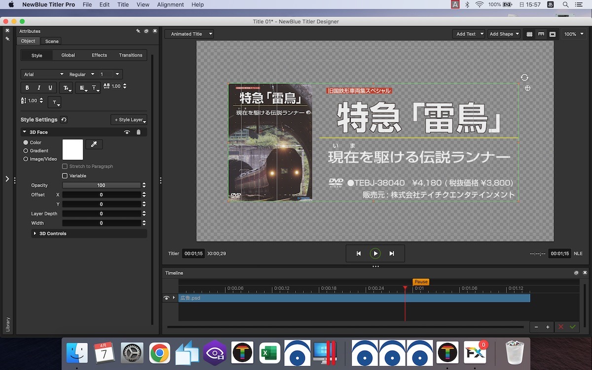Delete the 3D Face style layer
The height and width of the screenshot is (370, 592).
coord(138,132)
